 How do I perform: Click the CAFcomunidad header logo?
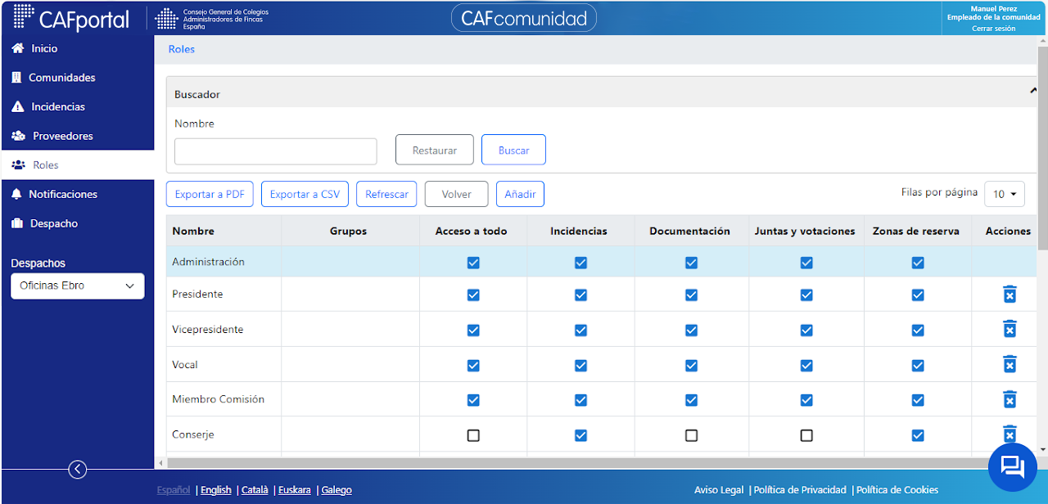[524, 18]
